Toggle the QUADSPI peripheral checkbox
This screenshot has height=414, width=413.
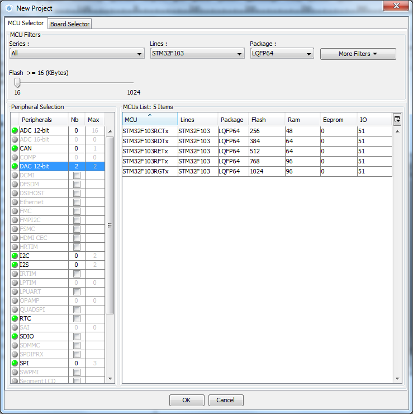point(77,309)
